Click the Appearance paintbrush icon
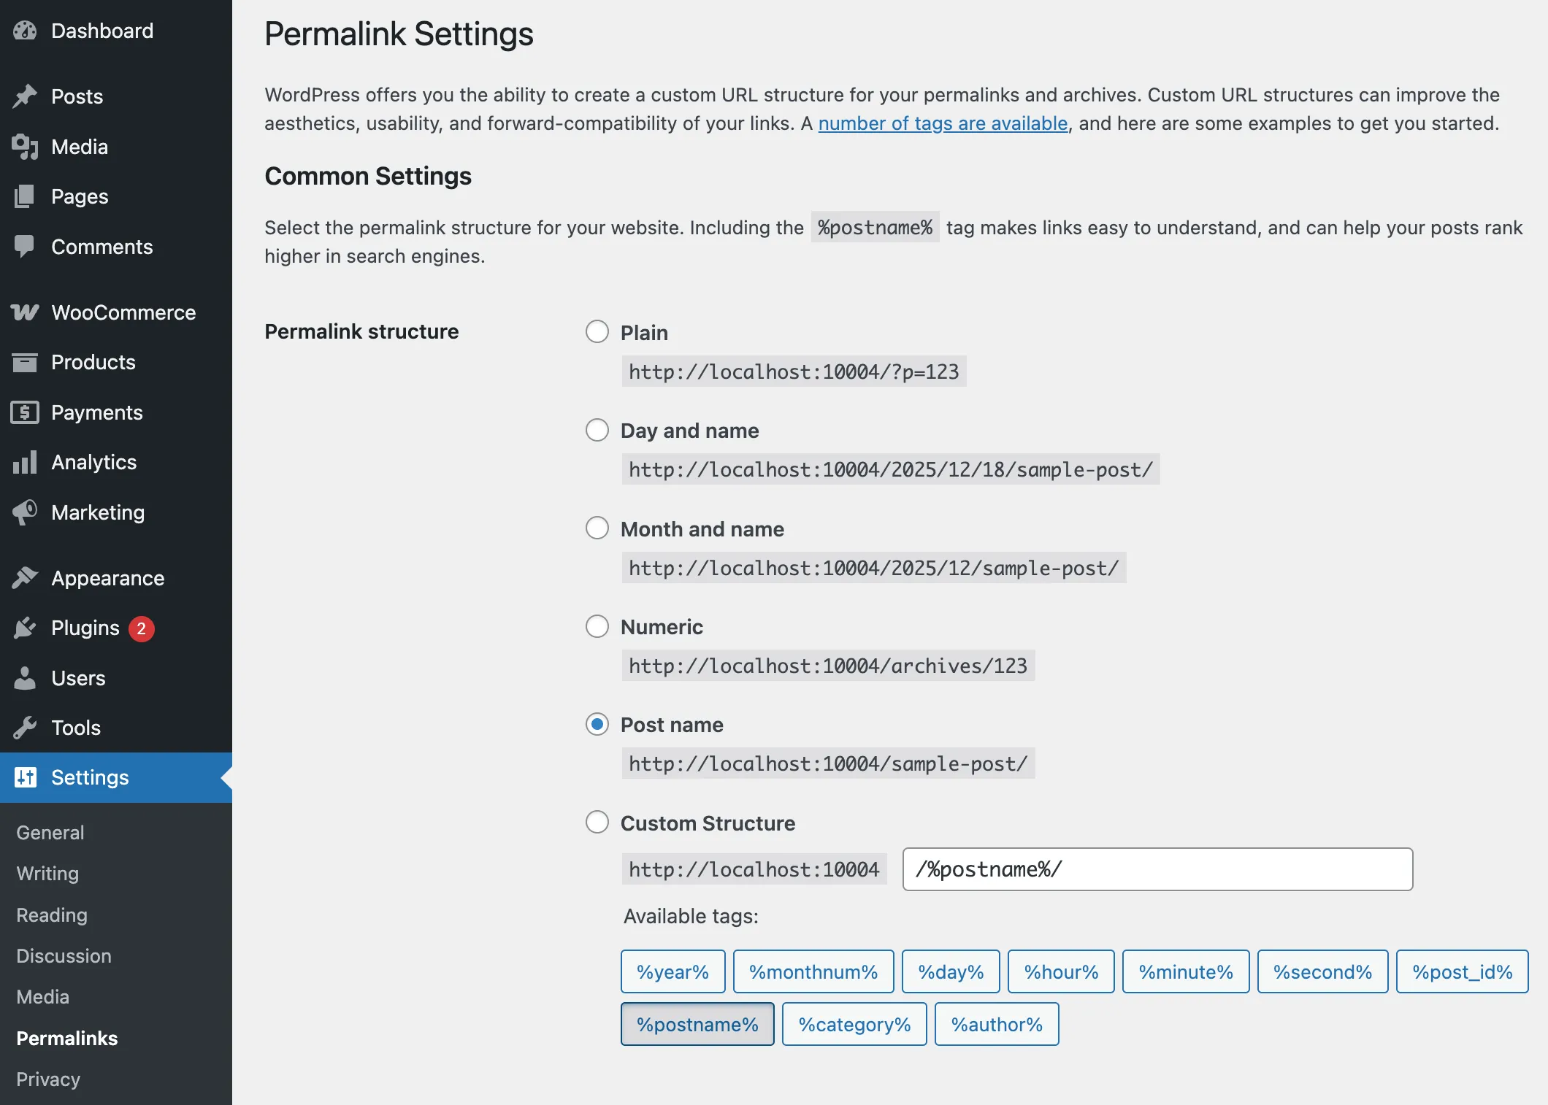The image size is (1548, 1105). [x=25, y=578]
